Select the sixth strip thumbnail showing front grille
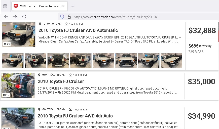Viewport: 219px width, 129px height. [126, 61]
